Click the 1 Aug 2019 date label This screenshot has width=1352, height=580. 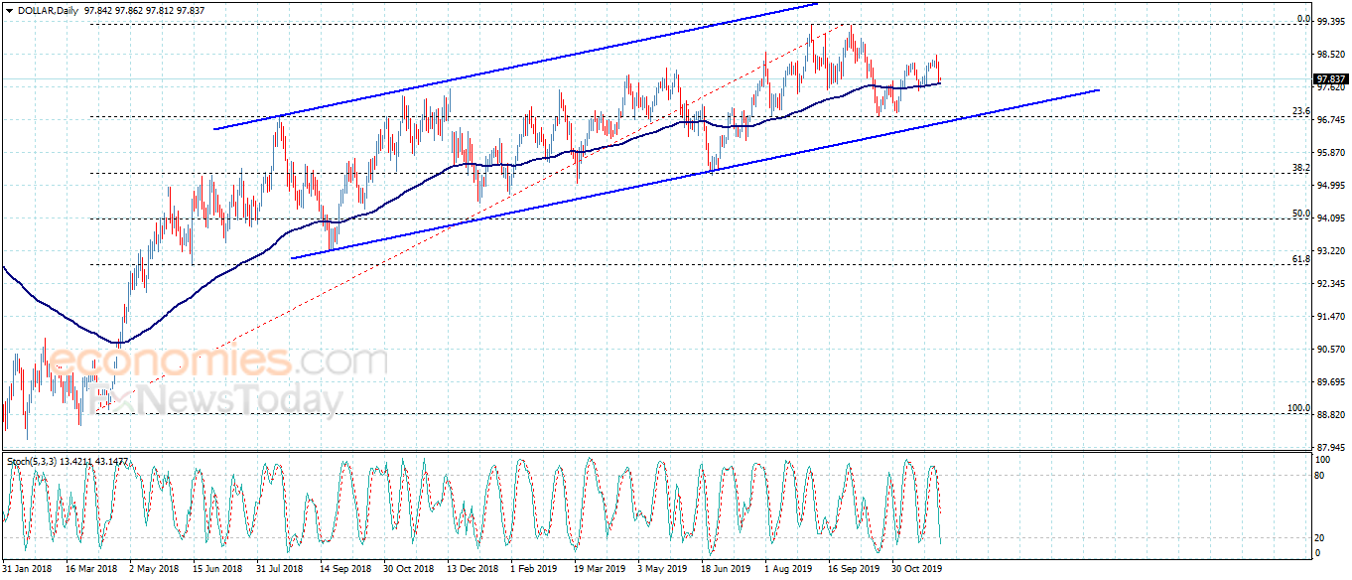pyautogui.click(x=789, y=570)
